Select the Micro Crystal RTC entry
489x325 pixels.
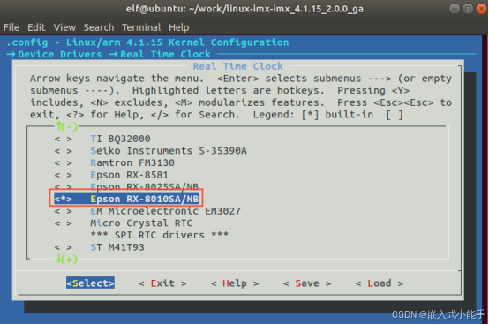pos(141,223)
